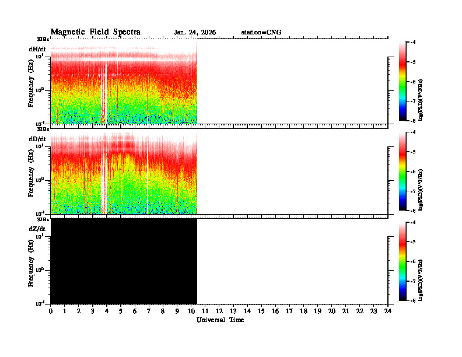Image resolution: width=462 pixels, height=357 pixels.
Task: Click hour "20" on the time axis
Action: (x=332, y=311)
